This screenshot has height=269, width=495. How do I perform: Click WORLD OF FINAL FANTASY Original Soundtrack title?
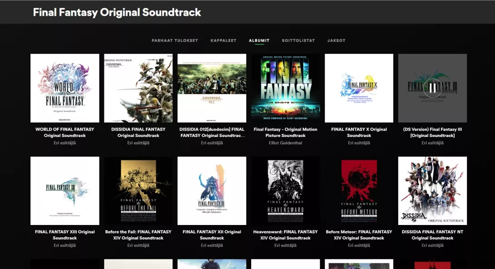point(65,132)
